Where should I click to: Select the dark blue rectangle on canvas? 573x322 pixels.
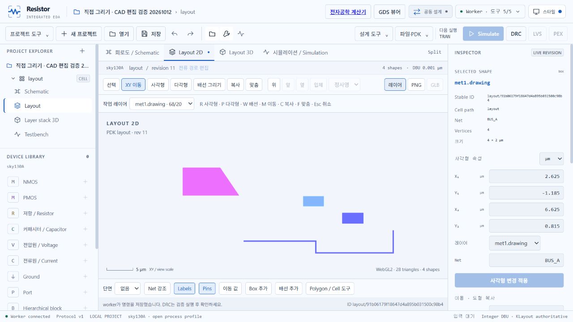click(x=353, y=218)
